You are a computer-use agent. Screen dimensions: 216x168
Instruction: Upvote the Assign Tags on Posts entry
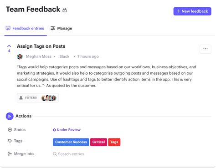pos(9,46)
